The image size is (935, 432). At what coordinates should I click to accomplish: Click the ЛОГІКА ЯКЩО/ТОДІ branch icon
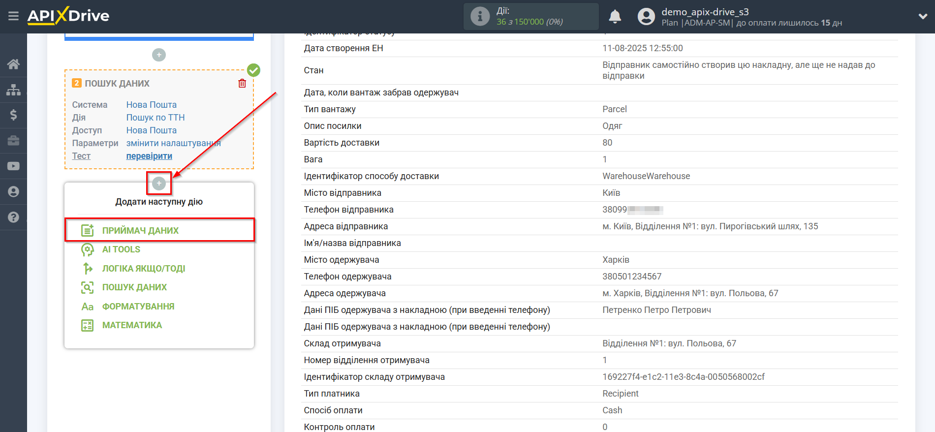pyautogui.click(x=88, y=269)
